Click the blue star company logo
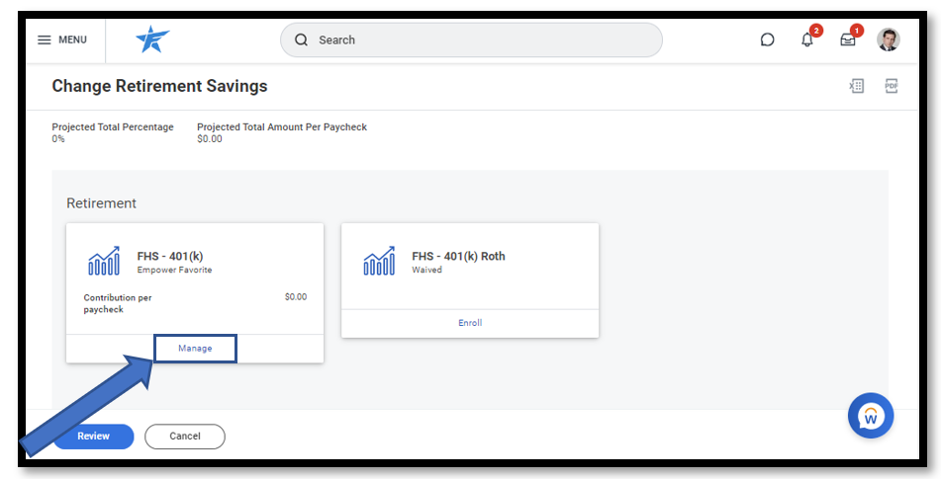The width and height of the screenshot is (941, 479). 152,40
